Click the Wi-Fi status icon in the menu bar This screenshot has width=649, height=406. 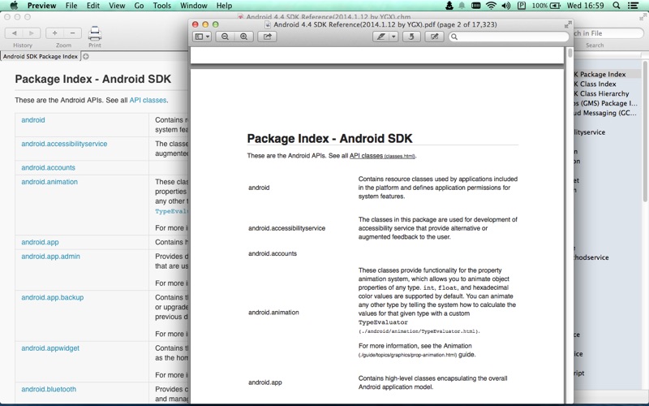point(491,6)
